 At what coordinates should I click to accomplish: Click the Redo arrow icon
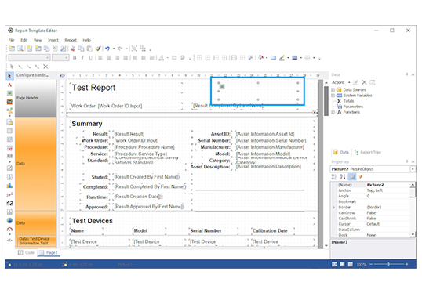point(121,49)
